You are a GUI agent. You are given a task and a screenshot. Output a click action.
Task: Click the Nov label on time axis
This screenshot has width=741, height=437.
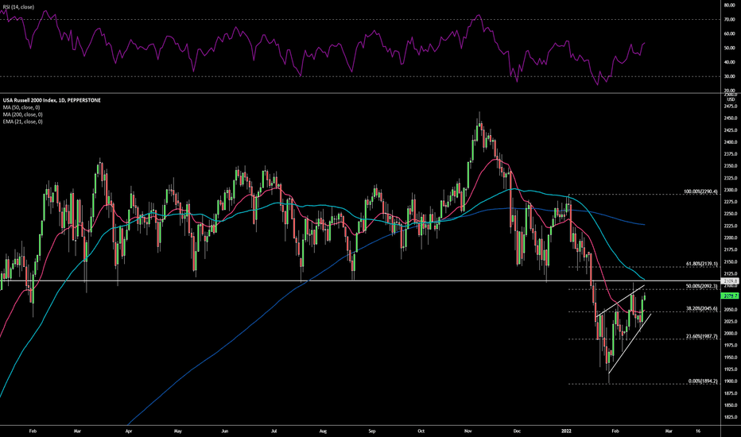(x=468, y=431)
